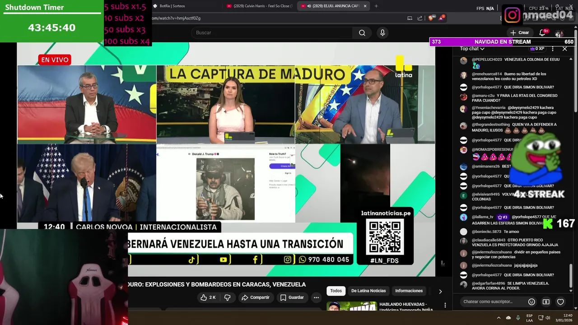Close the EE.UU. ANUNCIA CAPTURA tab
Image resolution: width=578 pixels, height=325 pixels.
coord(365,6)
